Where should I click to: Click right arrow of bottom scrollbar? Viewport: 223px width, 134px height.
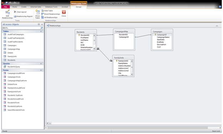[x=220, y=128]
